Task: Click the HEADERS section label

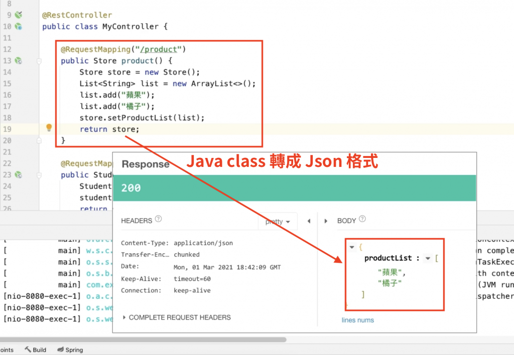Action: point(137,221)
